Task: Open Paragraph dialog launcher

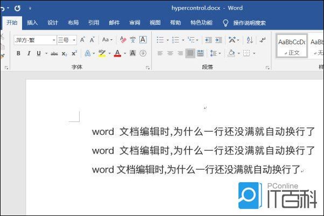Action: pyautogui.click(x=267, y=68)
